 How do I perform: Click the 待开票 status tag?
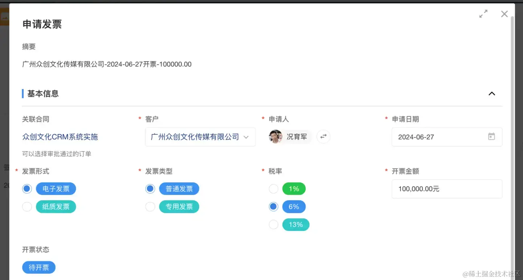pyautogui.click(x=39, y=268)
